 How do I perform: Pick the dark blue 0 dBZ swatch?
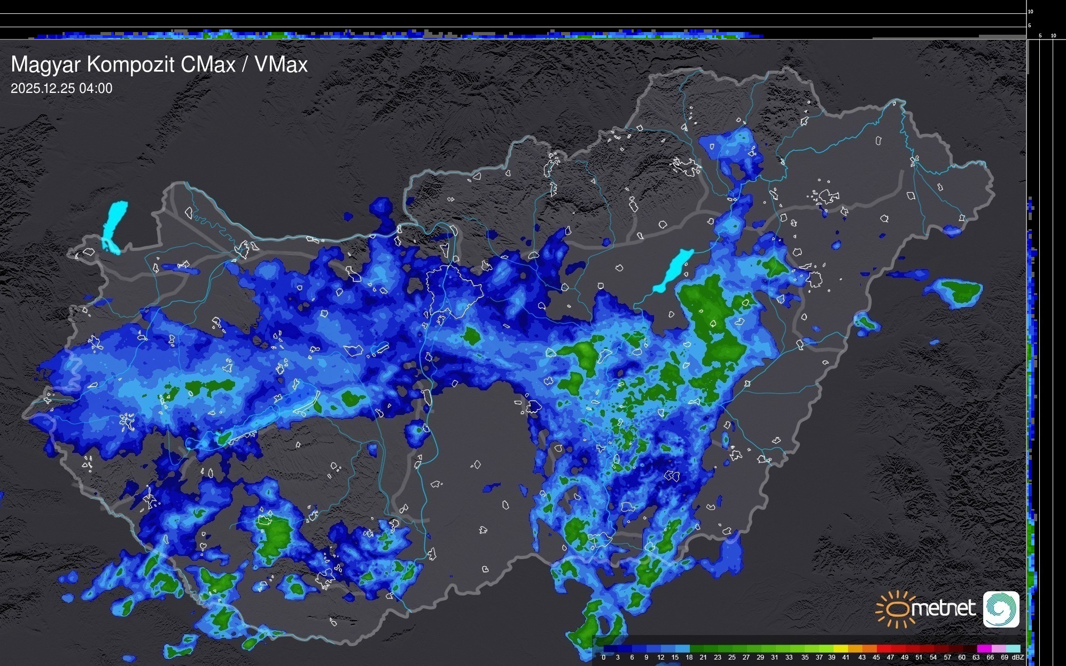click(611, 649)
